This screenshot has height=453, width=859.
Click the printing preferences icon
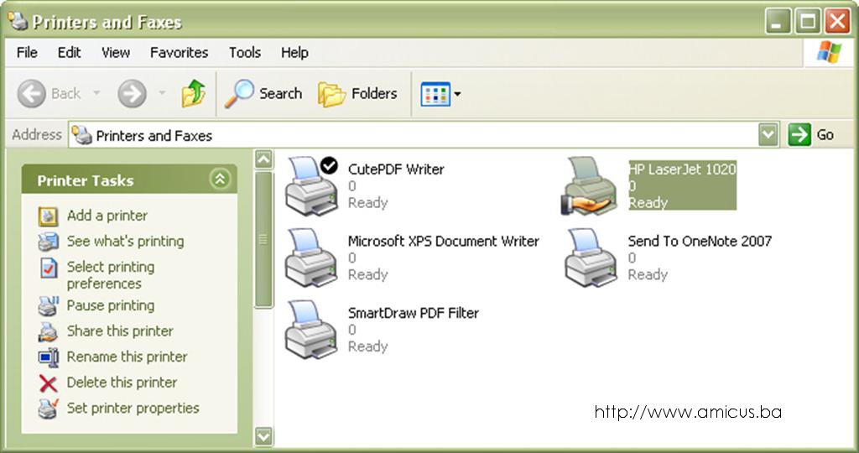49,268
